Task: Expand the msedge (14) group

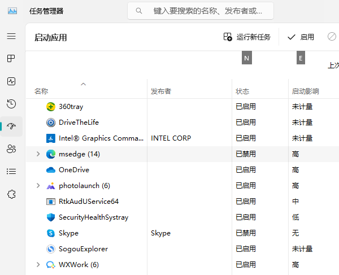Action: pos(38,154)
